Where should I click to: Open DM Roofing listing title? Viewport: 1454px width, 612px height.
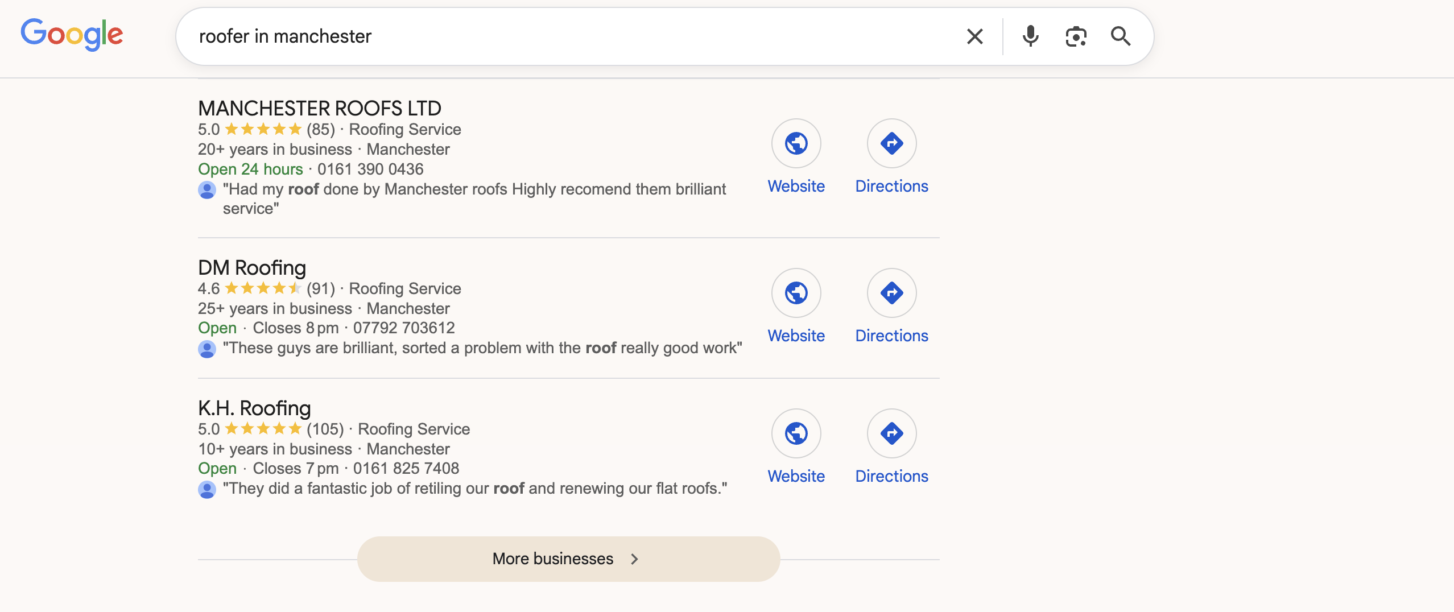pos(252,267)
